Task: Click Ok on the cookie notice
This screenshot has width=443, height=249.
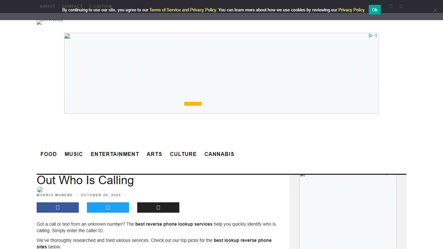Action: pyautogui.click(x=375, y=10)
